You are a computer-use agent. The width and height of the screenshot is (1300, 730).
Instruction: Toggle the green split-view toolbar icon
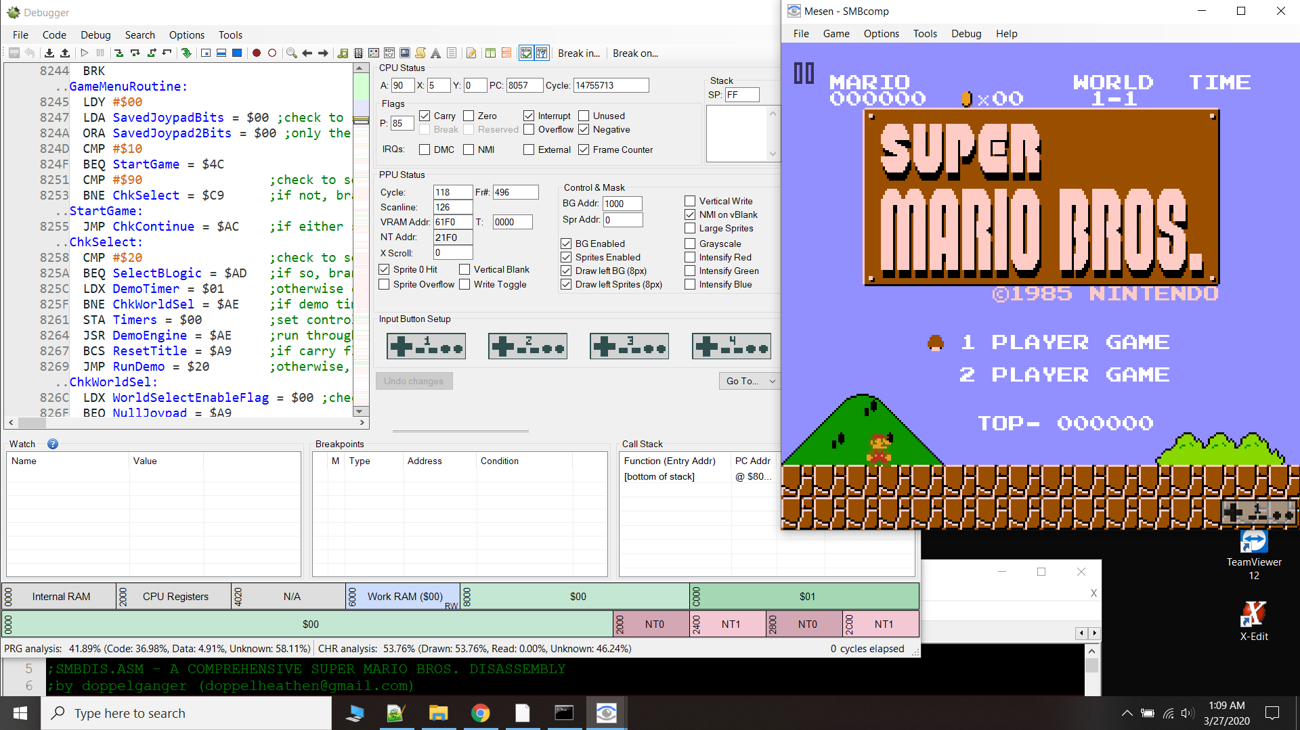491,53
